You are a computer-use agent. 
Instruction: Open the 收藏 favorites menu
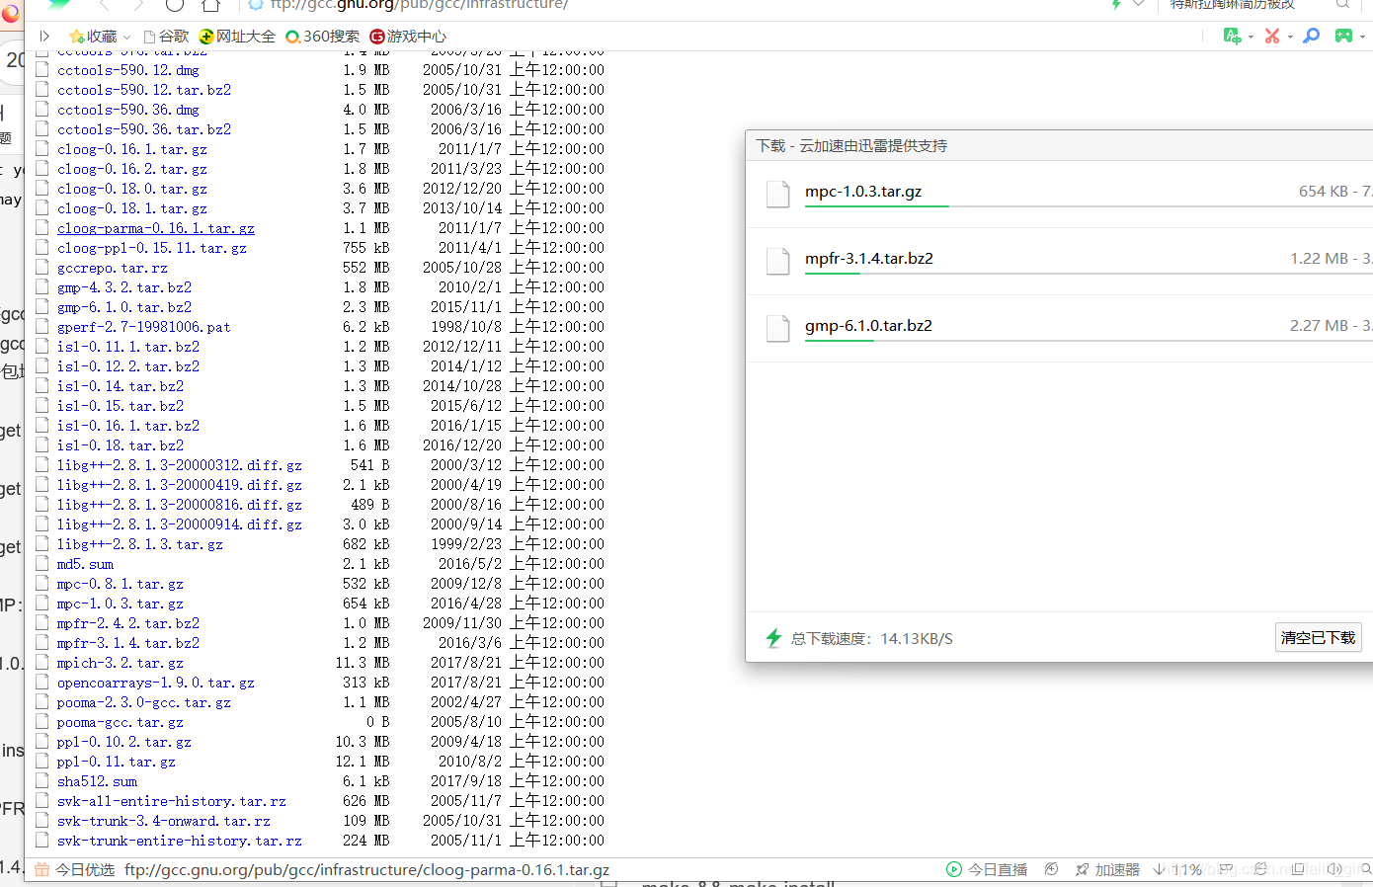pos(96,36)
